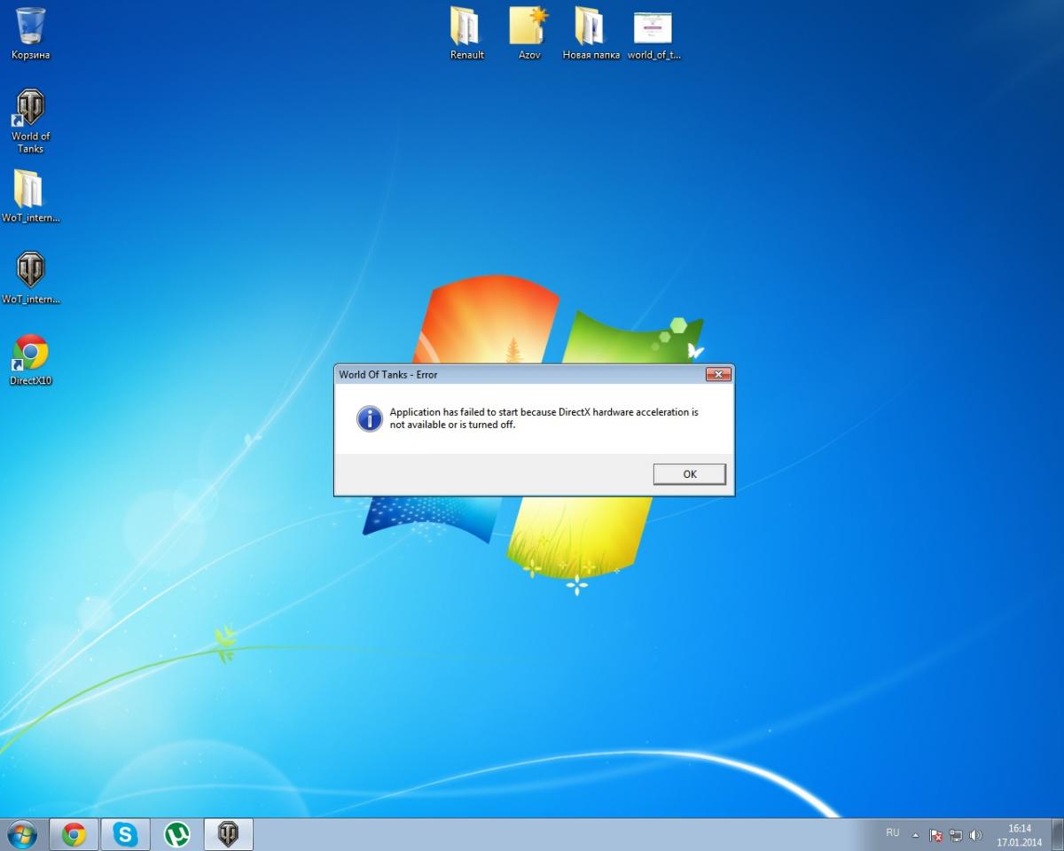Open the volume speaker icon in tray
This screenshot has height=851, width=1064.
975,835
